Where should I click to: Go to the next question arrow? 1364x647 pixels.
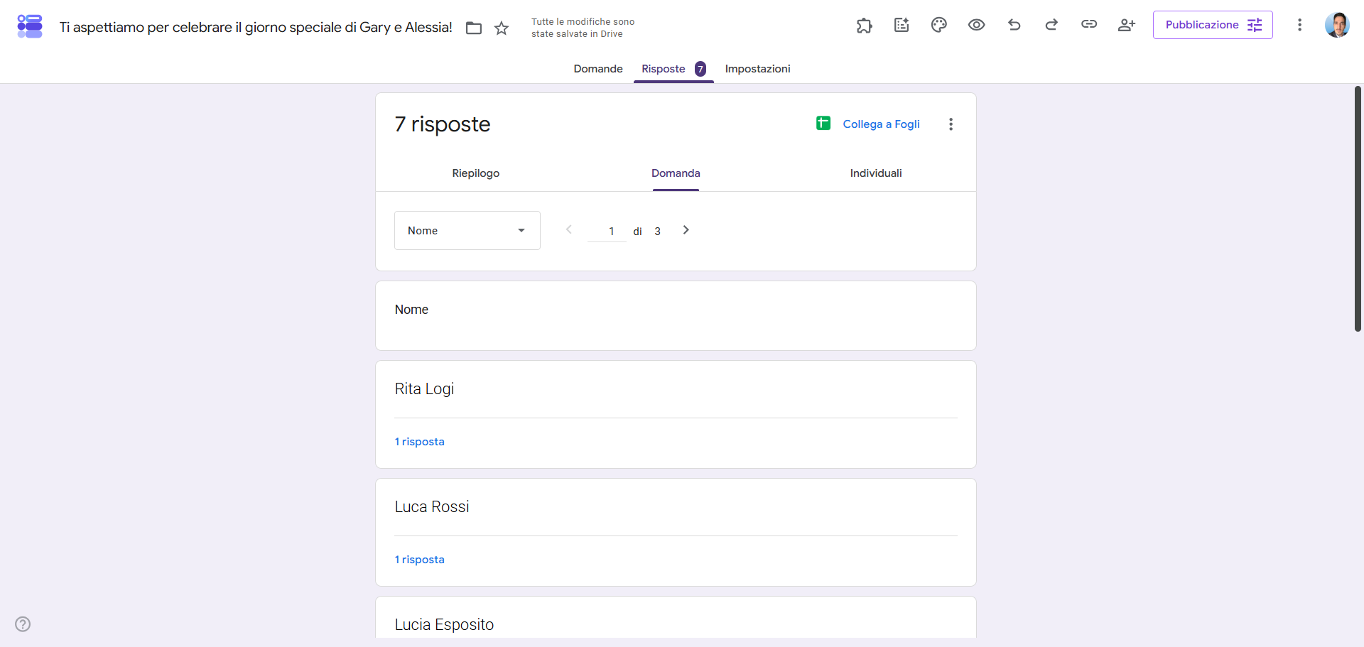(x=686, y=229)
